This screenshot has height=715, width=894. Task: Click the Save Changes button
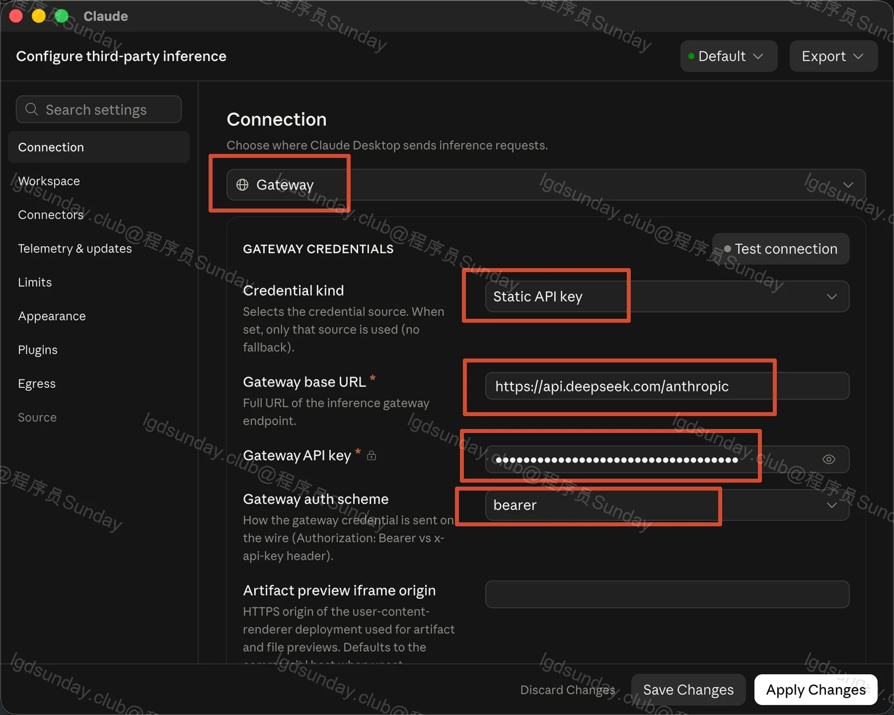[688, 690]
